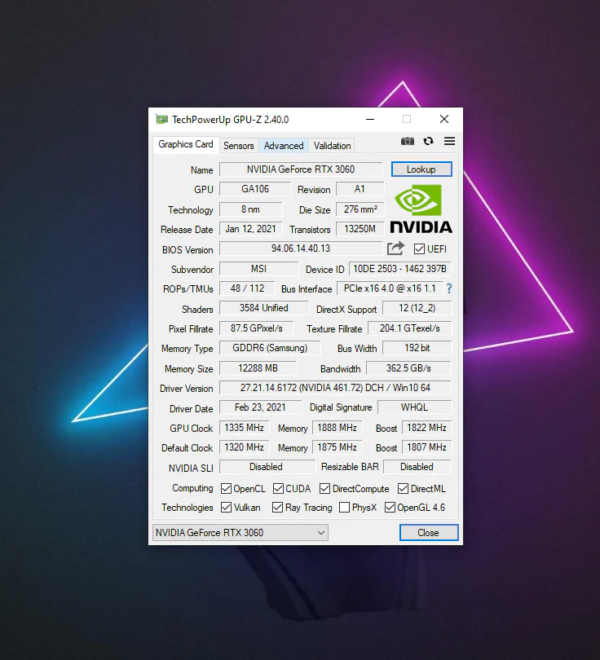Close the window with the X button
The height and width of the screenshot is (660, 600).
[x=444, y=120]
